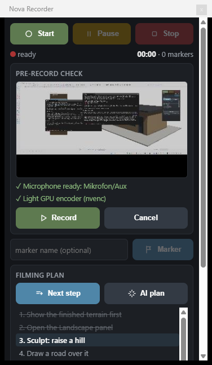Screen dimensions: 212x365
Task: Click the Pause button
Action: (x=102, y=34)
